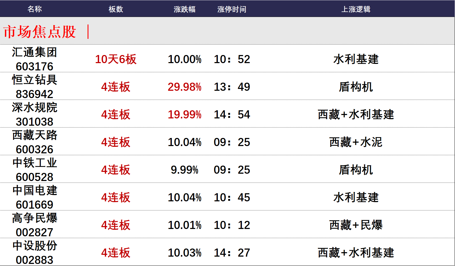
Task: Click limit-up time 14:27
Action: (x=232, y=253)
